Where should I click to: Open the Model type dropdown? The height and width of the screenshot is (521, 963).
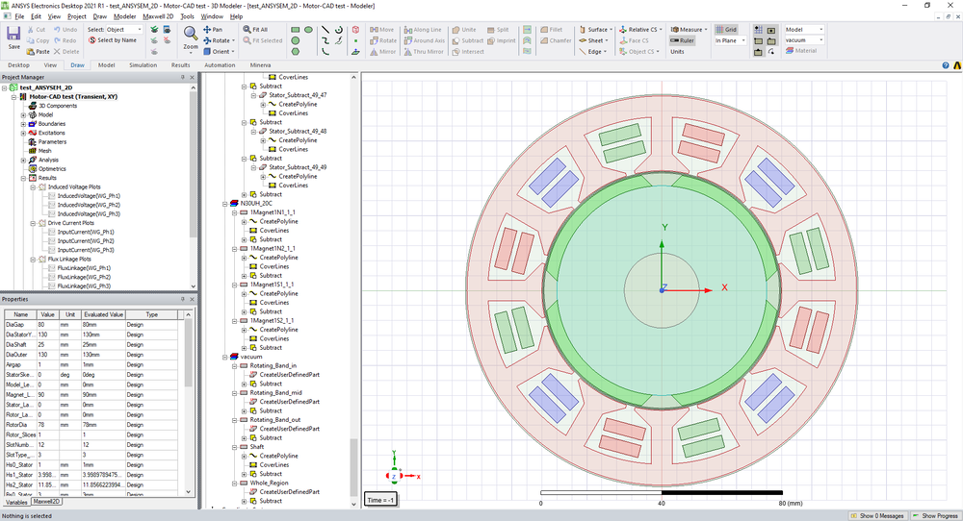(x=804, y=30)
